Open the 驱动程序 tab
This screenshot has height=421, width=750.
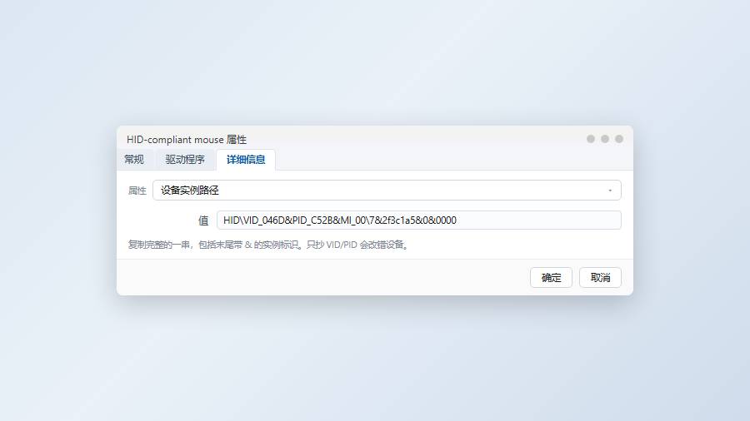[185, 160]
